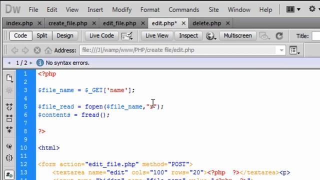The image size is (320, 180).
Task: Switch to the create_file.php tab
Action: (x=68, y=23)
